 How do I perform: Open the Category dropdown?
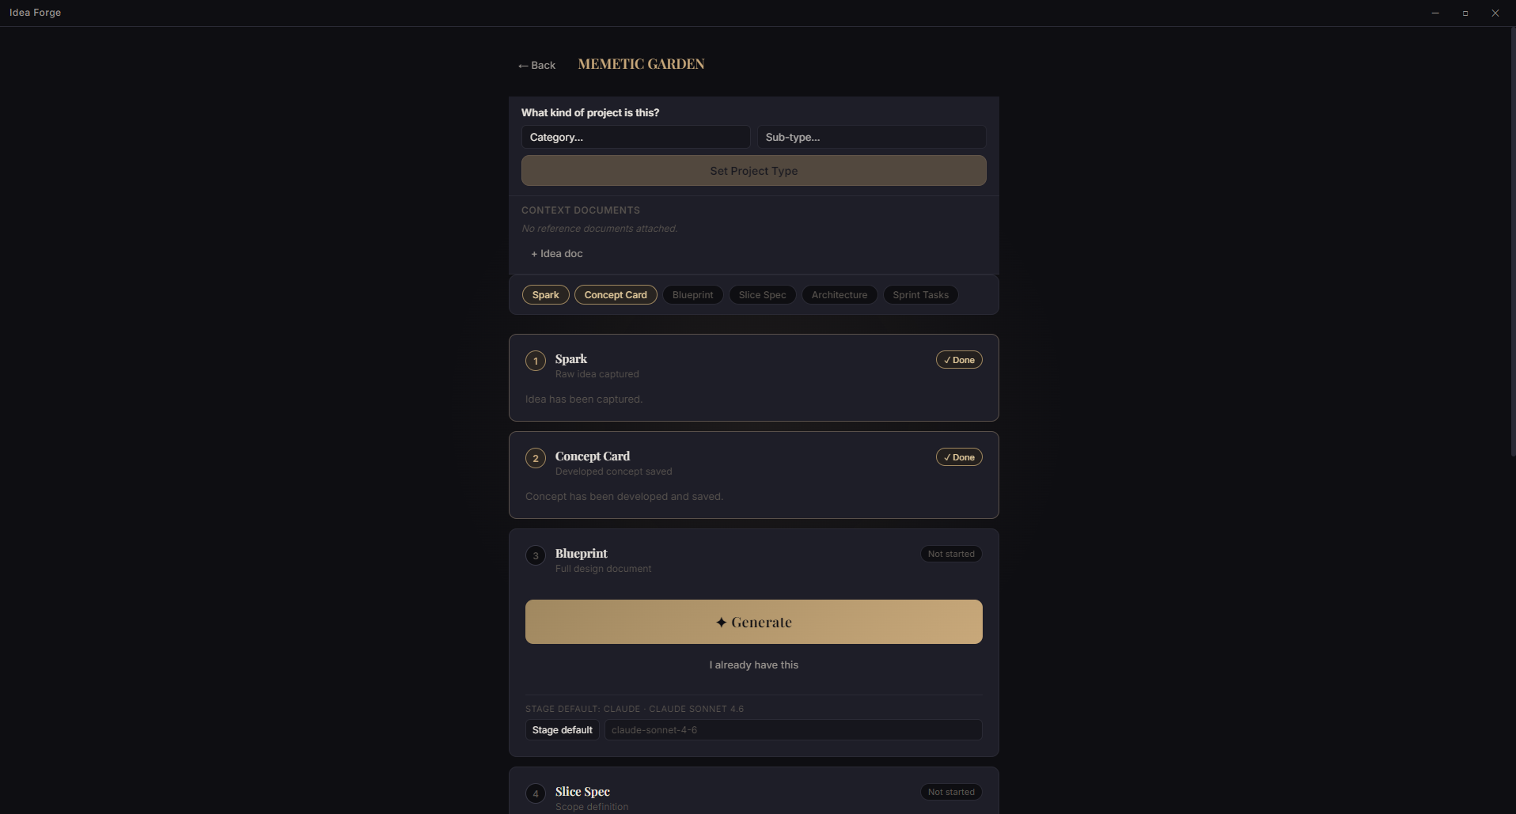(x=635, y=137)
